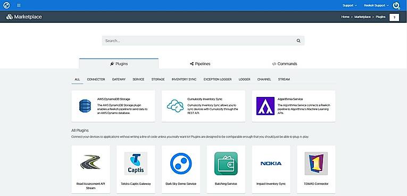Click the search magnifier icon
Viewport: 407px width, 196px height.
298,40
